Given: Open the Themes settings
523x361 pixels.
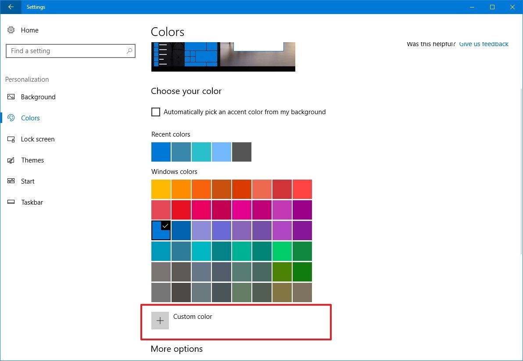Looking at the screenshot, I should (x=32, y=160).
